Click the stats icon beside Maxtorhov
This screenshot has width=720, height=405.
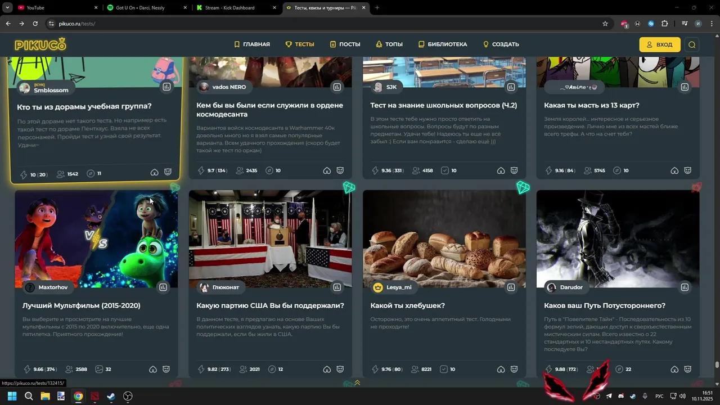pyautogui.click(x=163, y=287)
